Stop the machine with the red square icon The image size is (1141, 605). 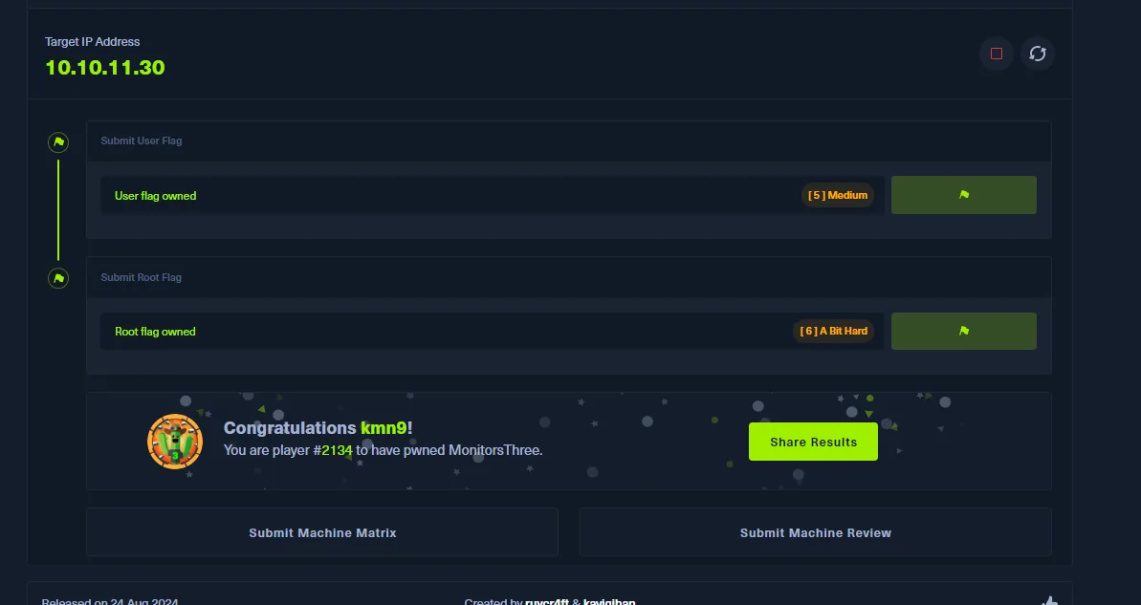997,54
